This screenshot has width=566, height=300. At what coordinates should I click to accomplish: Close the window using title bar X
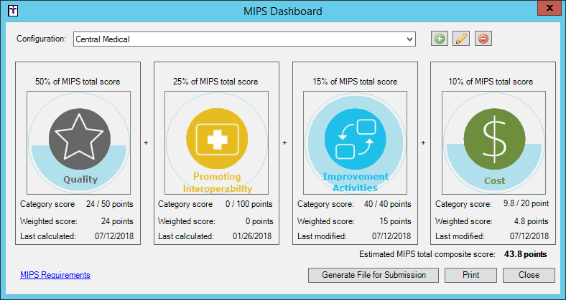coord(548,9)
